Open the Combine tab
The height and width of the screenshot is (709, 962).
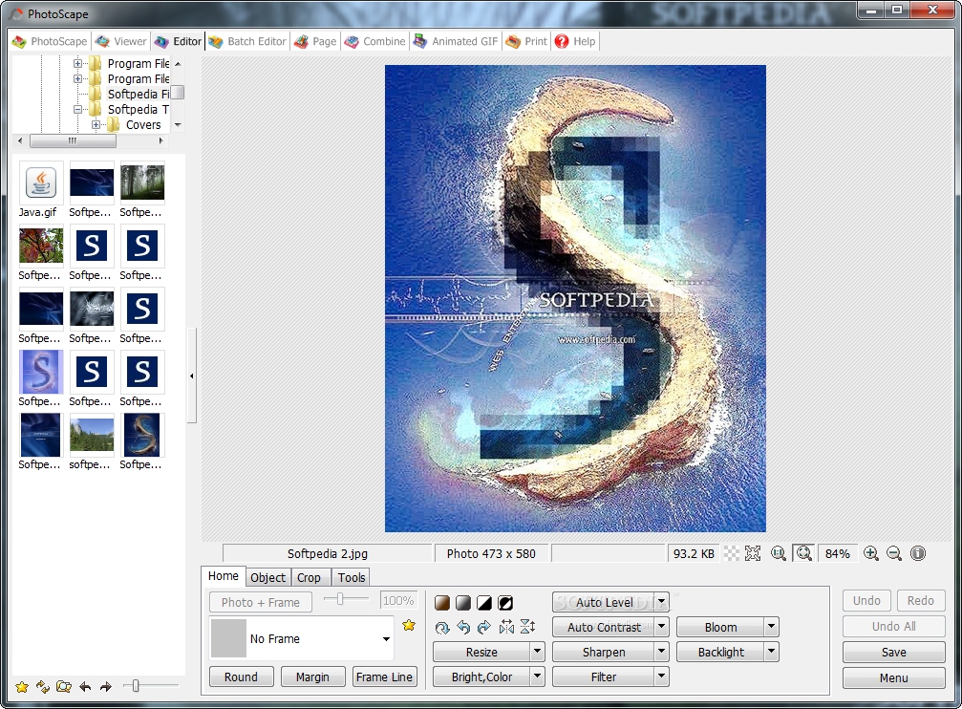375,41
